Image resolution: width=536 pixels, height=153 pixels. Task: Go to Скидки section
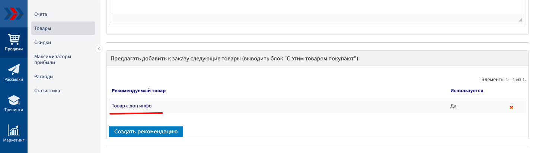tap(42, 42)
